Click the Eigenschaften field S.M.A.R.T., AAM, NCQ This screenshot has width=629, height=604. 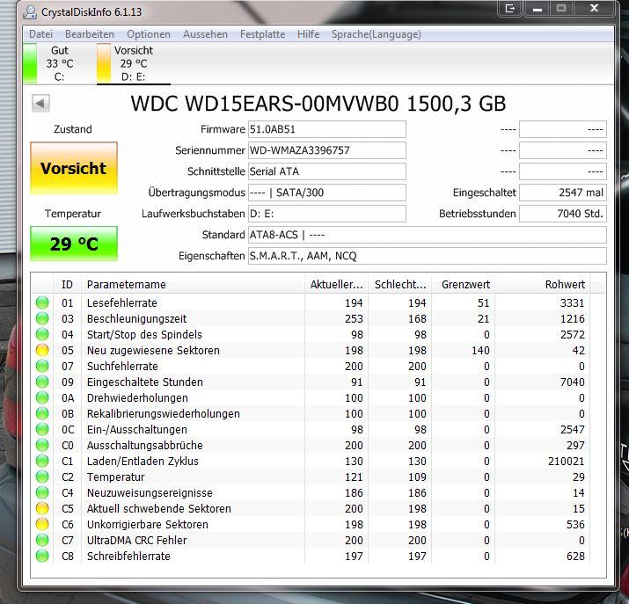[428, 256]
